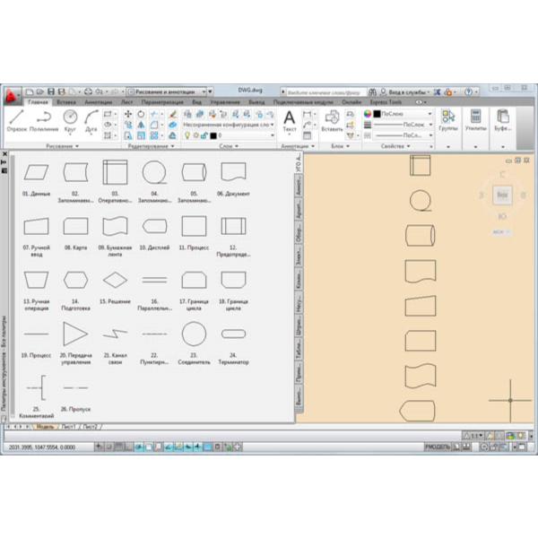Insert the 15. Решение diamond block

115,287
